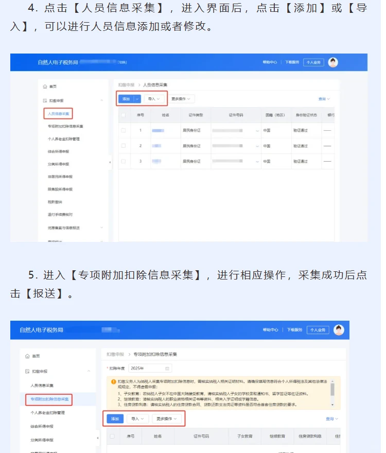The image size is (386, 453).
Task: Expand 优惠备案与信息报送 chevron in upper sidebar
Action: tap(102, 228)
